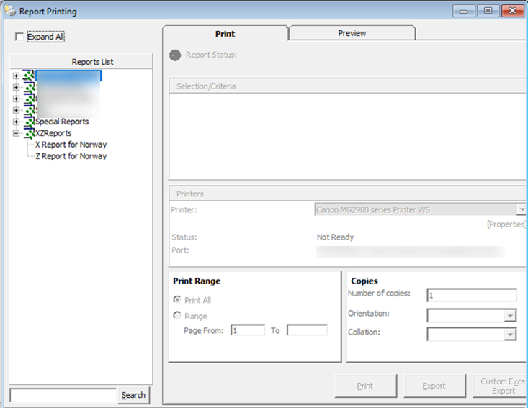Select X Report for Norway
The height and width of the screenshot is (408, 528).
click(71, 145)
